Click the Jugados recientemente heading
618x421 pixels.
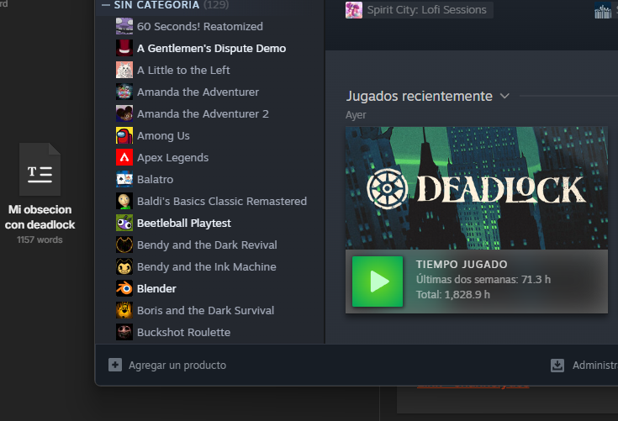click(419, 96)
